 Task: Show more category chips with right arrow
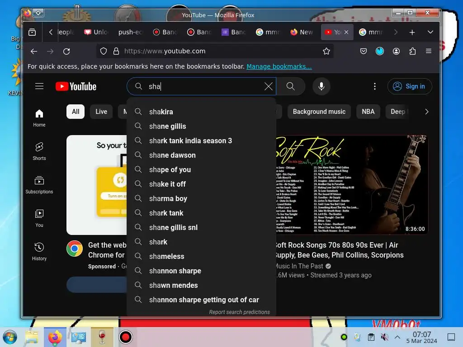(x=427, y=112)
